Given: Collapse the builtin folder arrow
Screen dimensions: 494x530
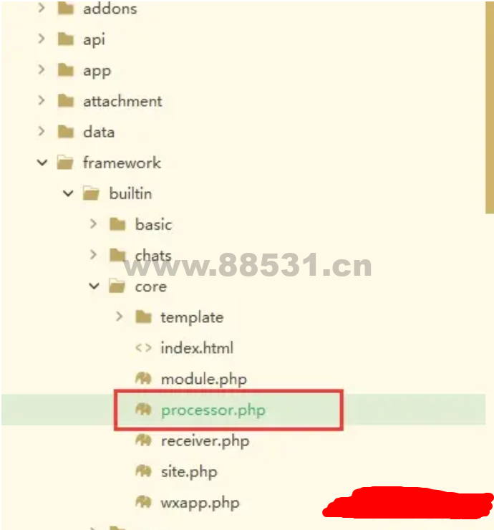Looking at the screenshot, I should pos(68,193).
